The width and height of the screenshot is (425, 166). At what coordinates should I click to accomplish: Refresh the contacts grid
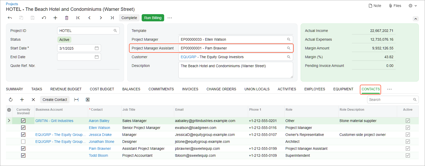click(x=11, y=100)
